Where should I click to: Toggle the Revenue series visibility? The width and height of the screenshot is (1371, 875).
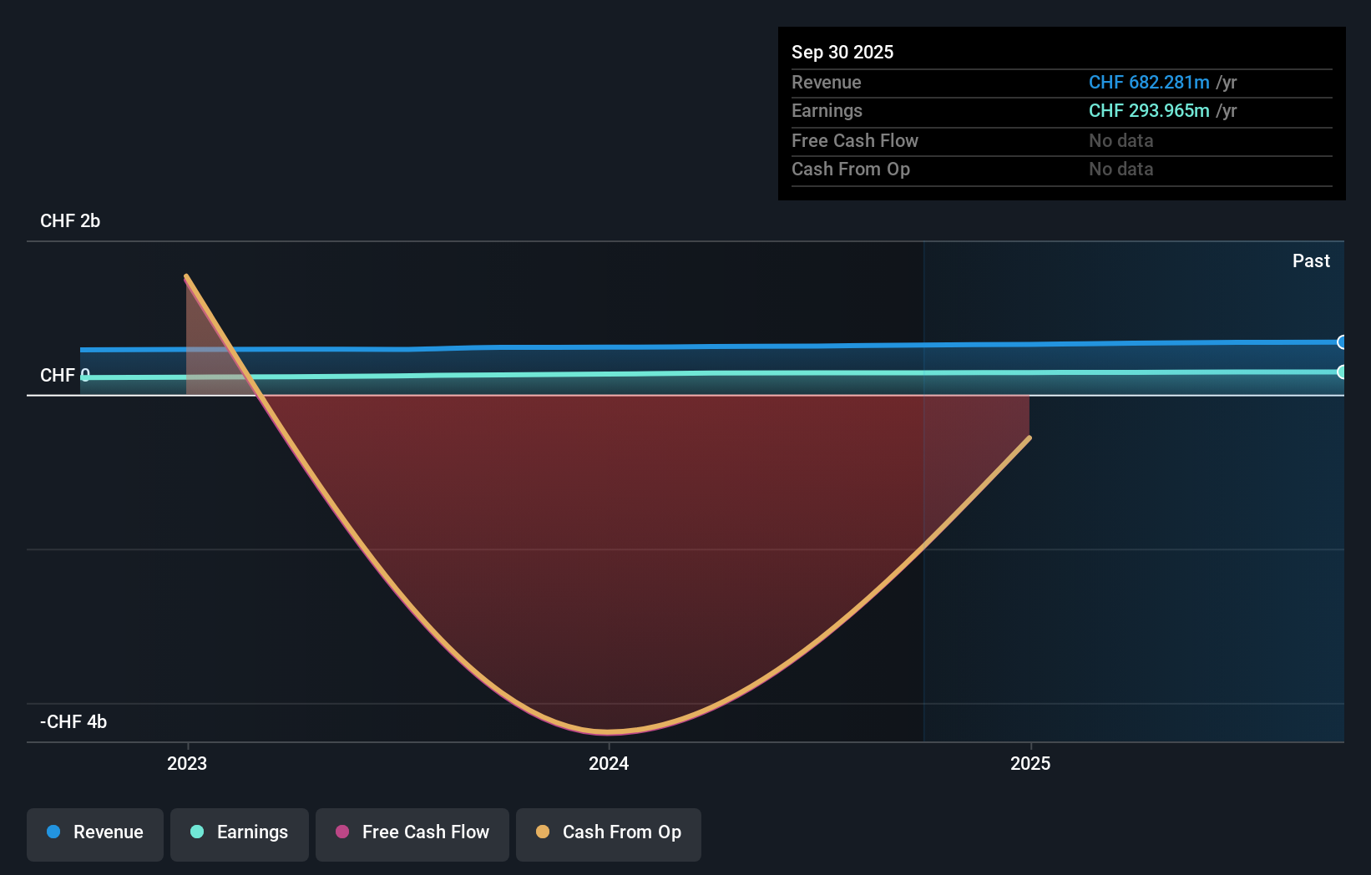[x=94, y=832]
